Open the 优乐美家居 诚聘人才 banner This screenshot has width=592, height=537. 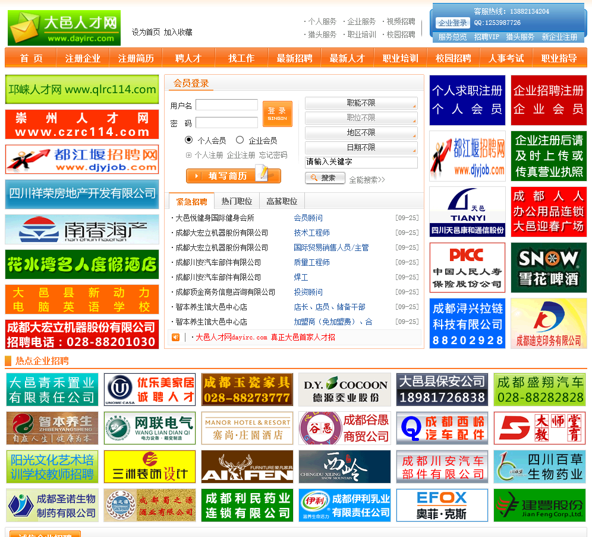pyautogui.click(x=150, y=389)
